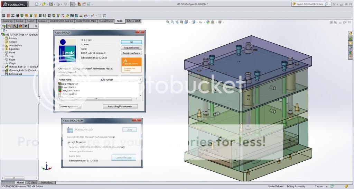Switch to the Layout tab

click(x=20, y=21)
